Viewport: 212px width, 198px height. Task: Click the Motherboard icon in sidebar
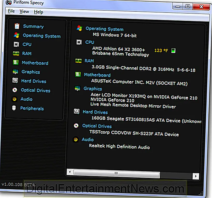(16, 62)
